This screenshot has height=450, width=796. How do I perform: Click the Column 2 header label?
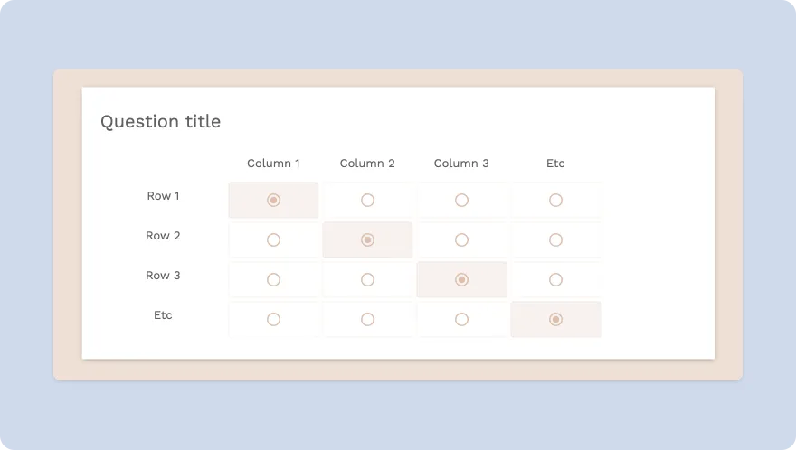point(367,164)
